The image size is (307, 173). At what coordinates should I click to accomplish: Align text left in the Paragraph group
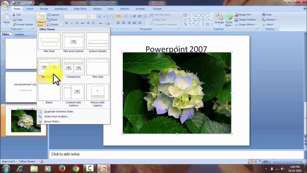tap(118, 23)
